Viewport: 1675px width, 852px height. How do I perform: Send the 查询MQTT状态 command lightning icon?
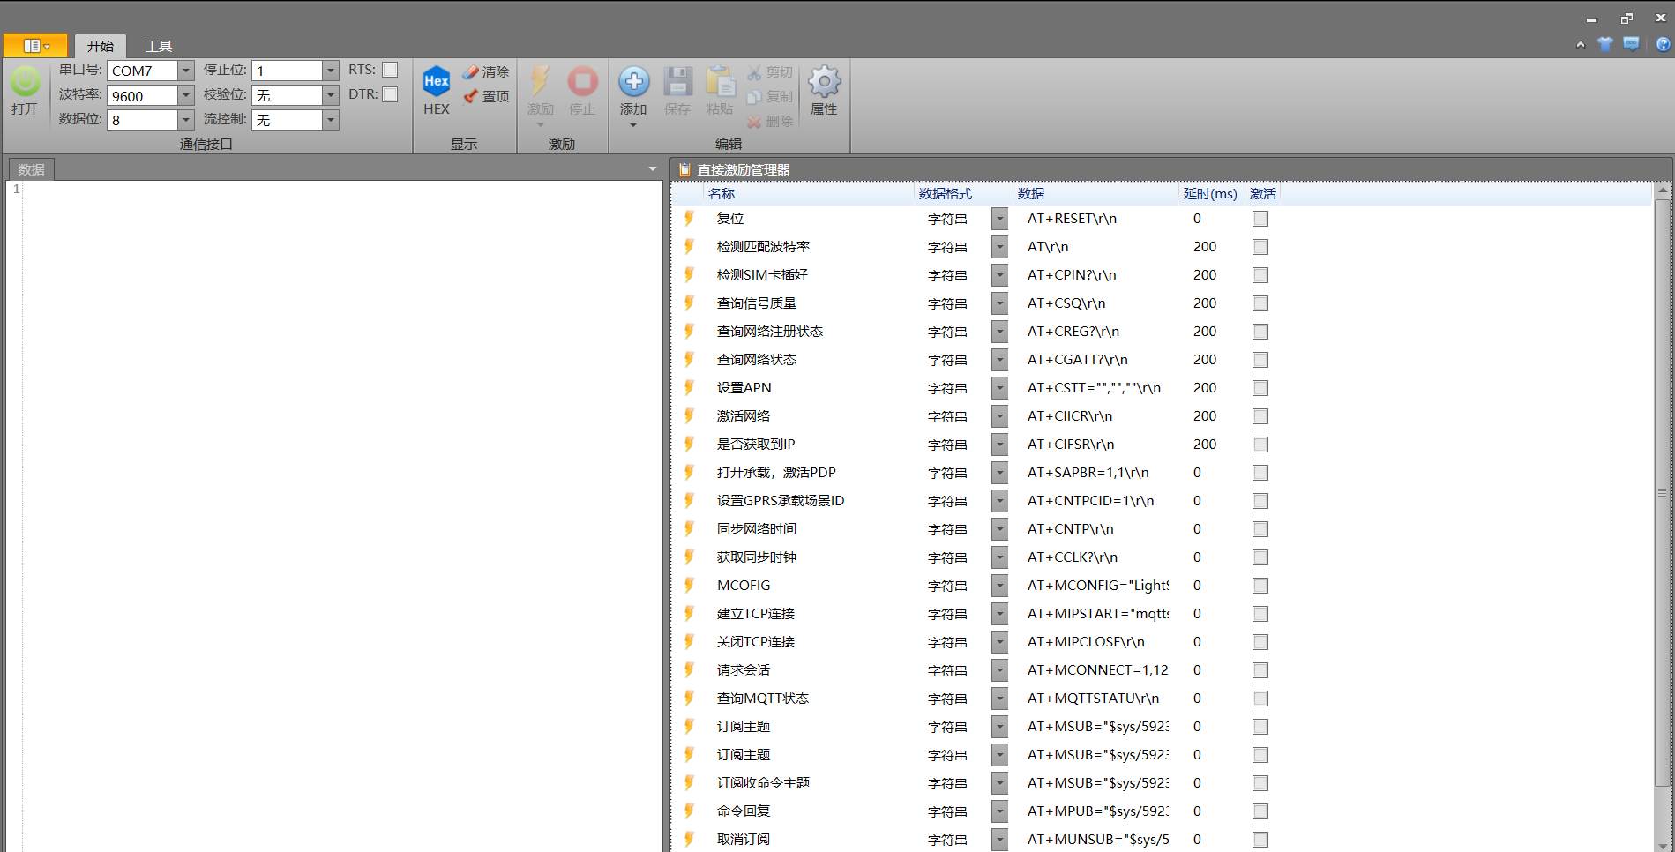pos(690,698)
